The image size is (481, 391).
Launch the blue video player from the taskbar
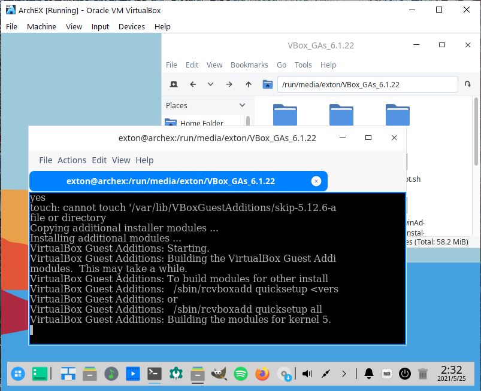pyautogui.click(x=133, y=374)
